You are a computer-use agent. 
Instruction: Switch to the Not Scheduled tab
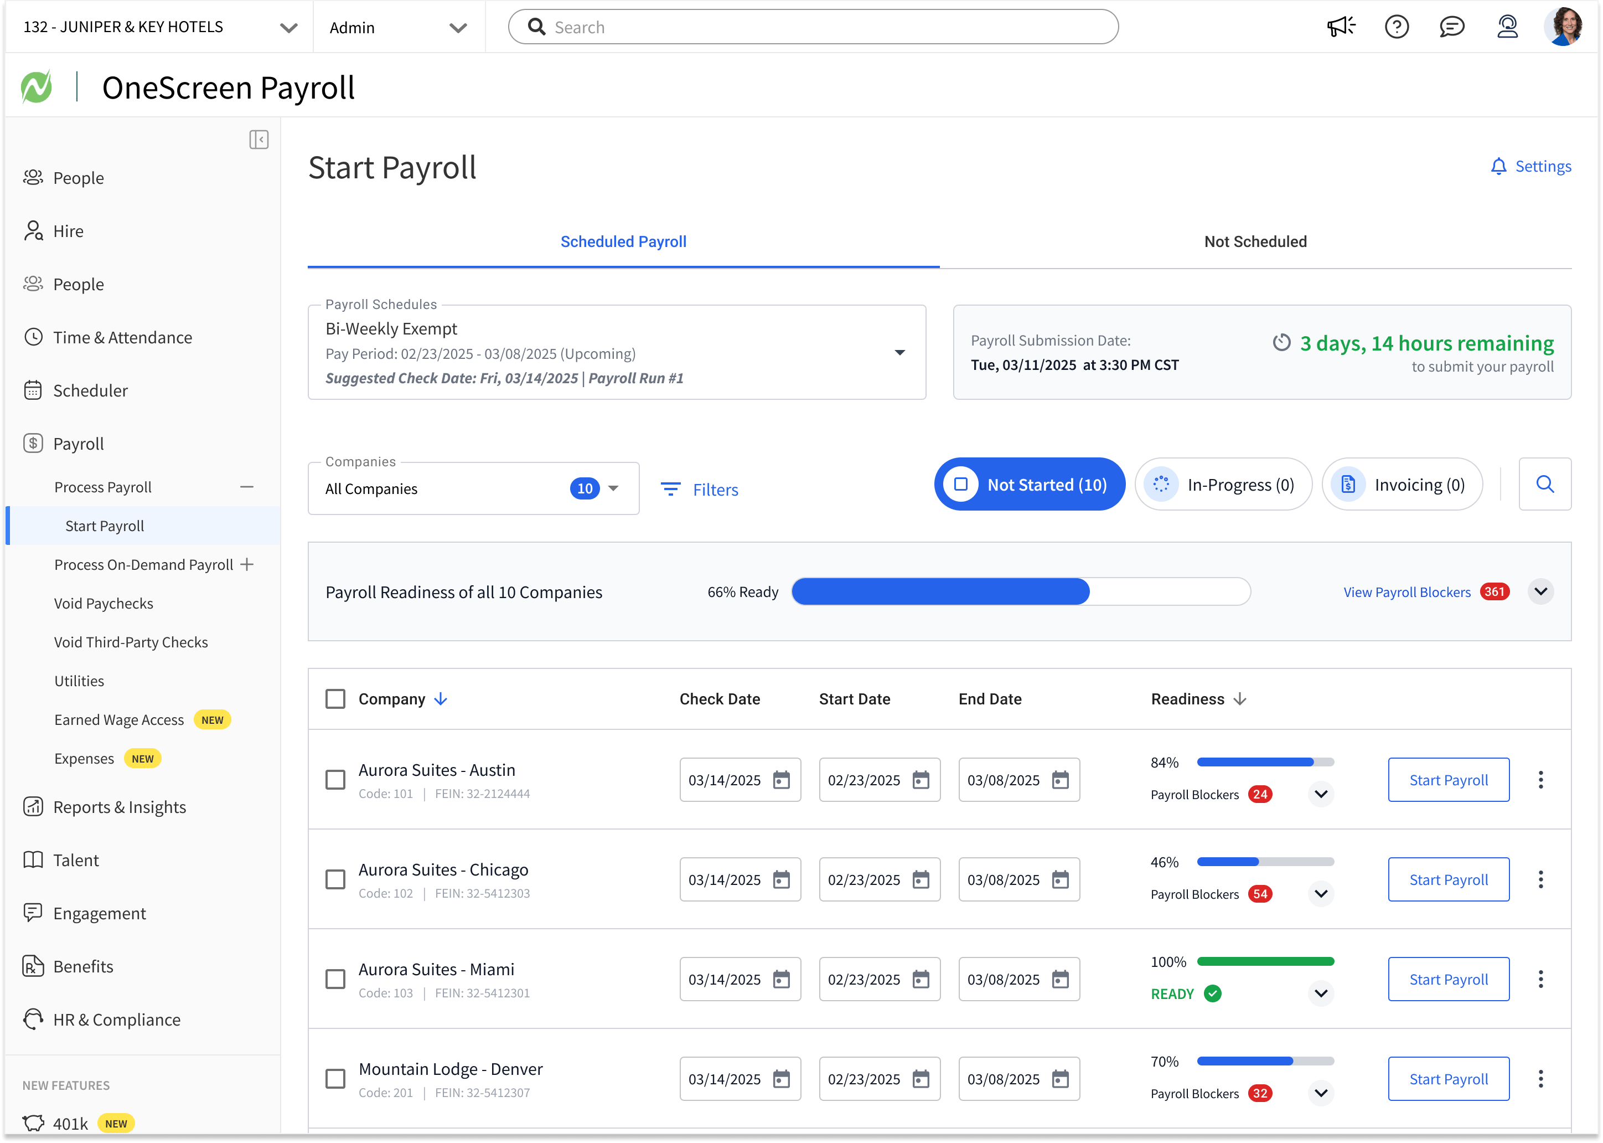(1255, 241)
